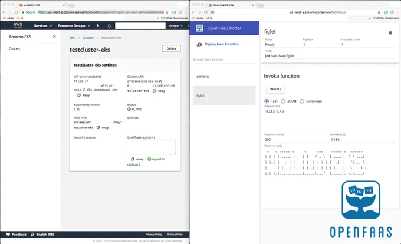Open Clusters in the EKS sidebar
This screenshot has height=244, width=401.
14,48
